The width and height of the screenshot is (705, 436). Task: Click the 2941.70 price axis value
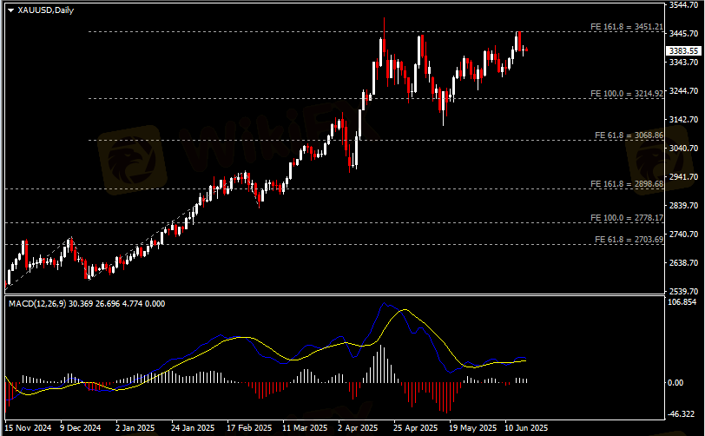(x=683, y=177)
